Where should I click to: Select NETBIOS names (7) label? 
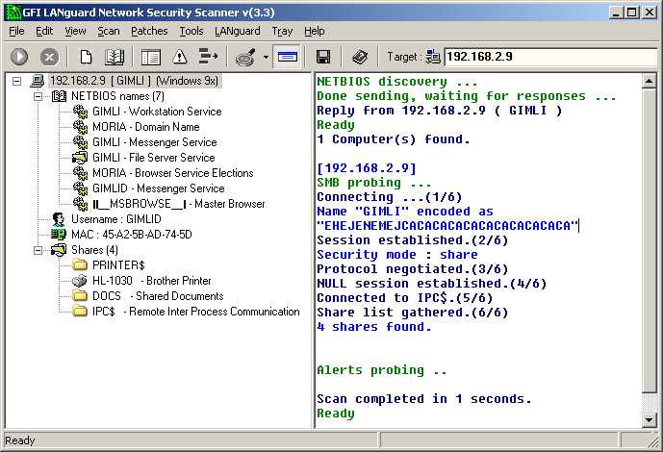[x=117, y=96]
